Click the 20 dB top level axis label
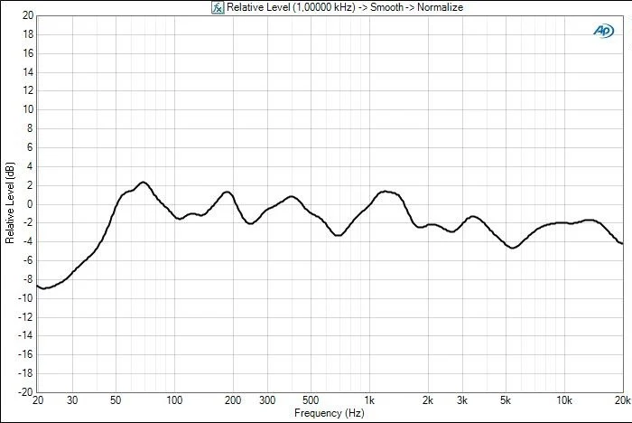 point(28,15)
